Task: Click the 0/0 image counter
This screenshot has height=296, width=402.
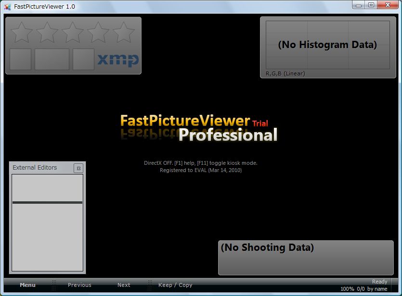Action: (x=361, y=289)
